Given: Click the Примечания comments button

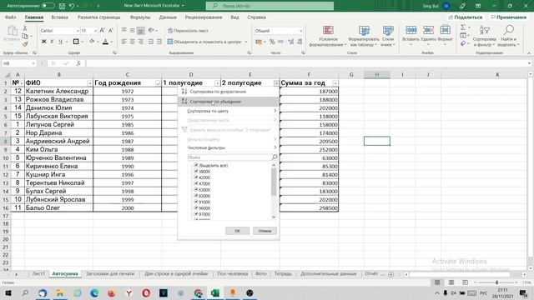Looking at the screenshot, I should click(509, 17).
